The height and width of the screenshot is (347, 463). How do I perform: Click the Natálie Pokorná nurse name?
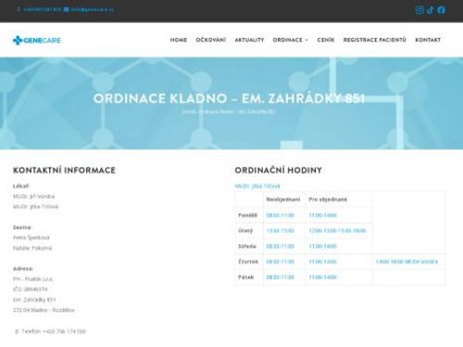[32, 248]
